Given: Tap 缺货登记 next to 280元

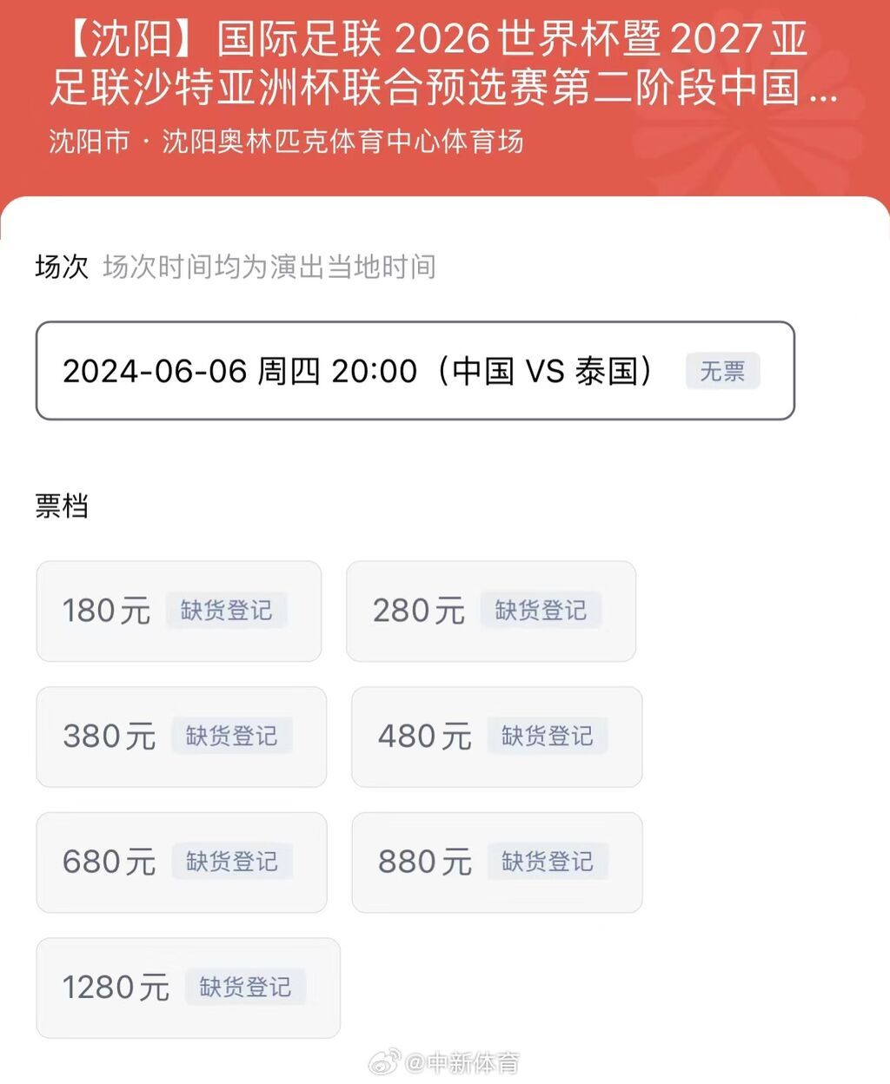Looking at the screenshot, I should (541, 611).
